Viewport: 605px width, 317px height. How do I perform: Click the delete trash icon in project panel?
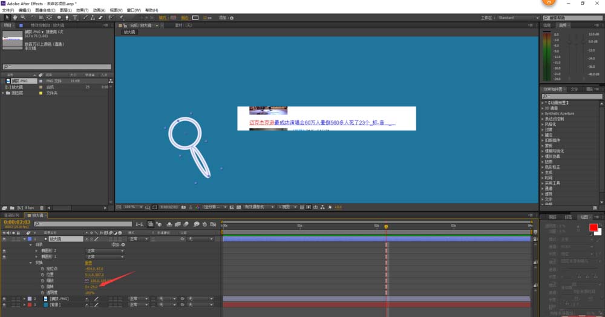(x=42, y=208)
